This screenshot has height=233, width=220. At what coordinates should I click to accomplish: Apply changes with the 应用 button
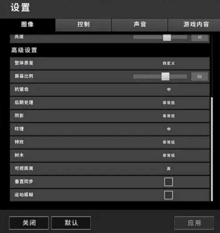pos(194,223)
